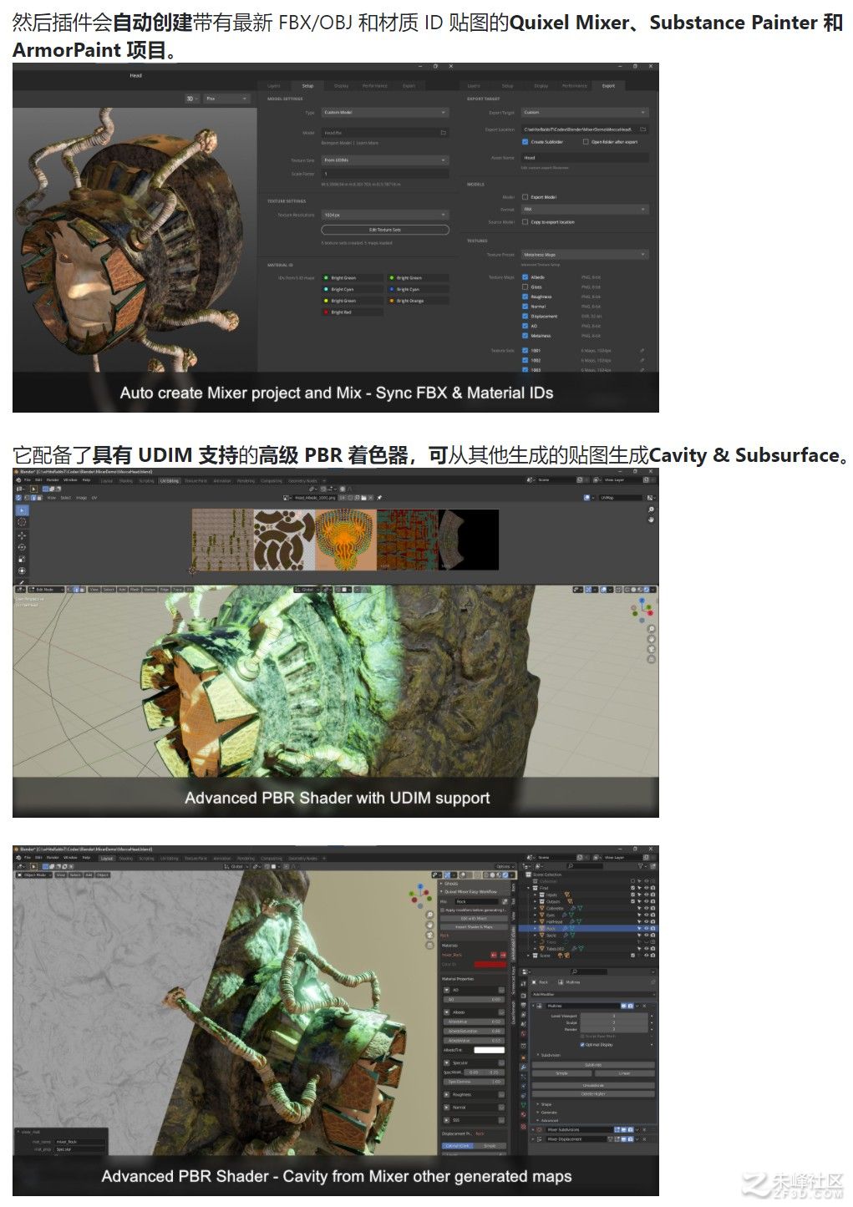Viewport: 853px width, 1207px height.
Task: Click the red Color ID swatch
Action: coord(490,965)
